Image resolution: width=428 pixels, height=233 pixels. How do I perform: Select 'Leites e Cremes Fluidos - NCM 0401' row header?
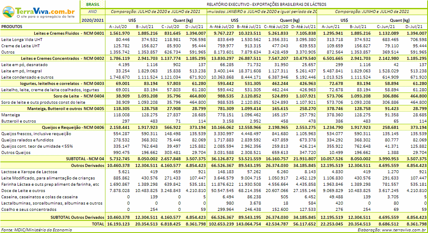click(69, 33)
